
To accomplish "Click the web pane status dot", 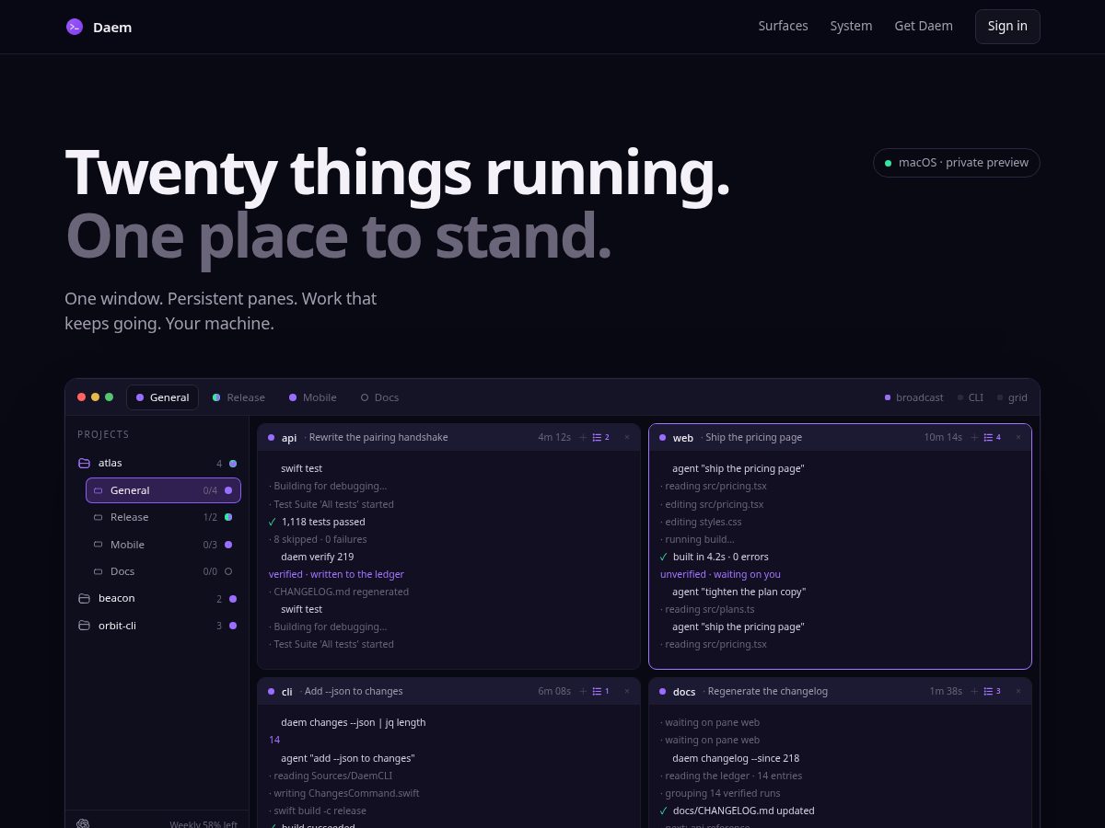I will pos(663,438).
